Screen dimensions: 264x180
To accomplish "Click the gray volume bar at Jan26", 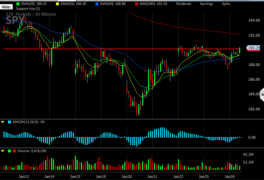I will (230, 166).
